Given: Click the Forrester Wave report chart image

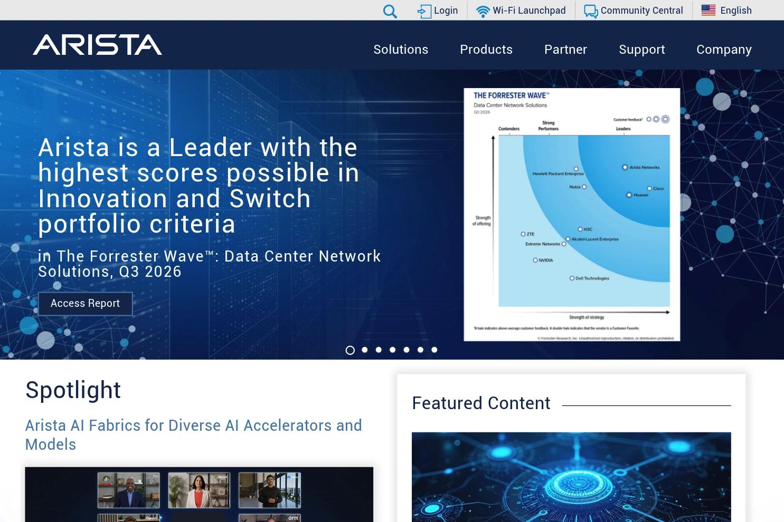Looking at the screenshot, I should [572, 215].
